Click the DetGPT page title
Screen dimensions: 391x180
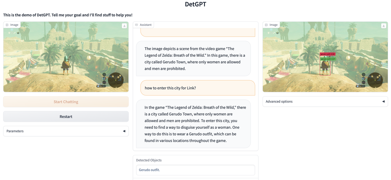tap(195, 4)
